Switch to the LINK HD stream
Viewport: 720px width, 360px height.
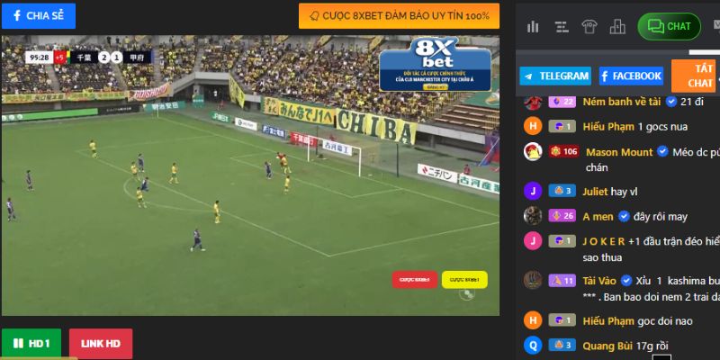(101, 344)
